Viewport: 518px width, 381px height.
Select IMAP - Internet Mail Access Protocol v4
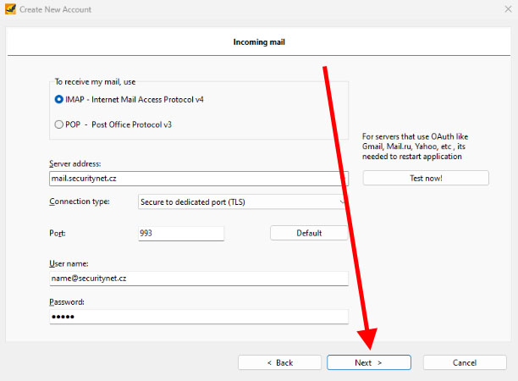(59, 99)
